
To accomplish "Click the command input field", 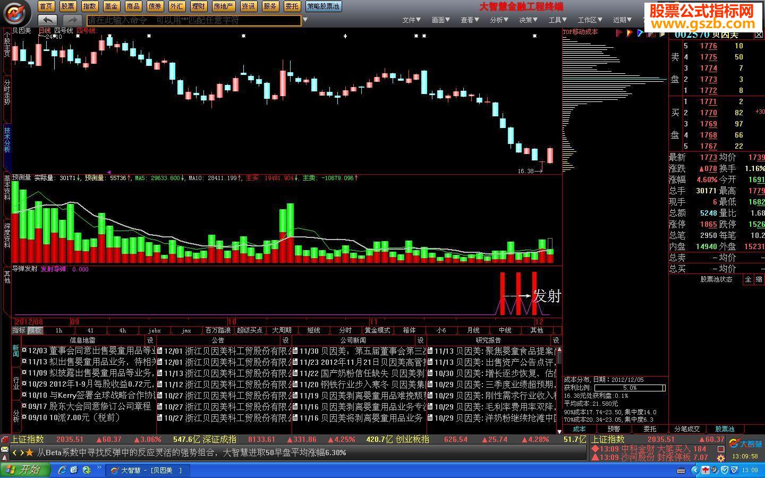I will (x=194, y=20).
